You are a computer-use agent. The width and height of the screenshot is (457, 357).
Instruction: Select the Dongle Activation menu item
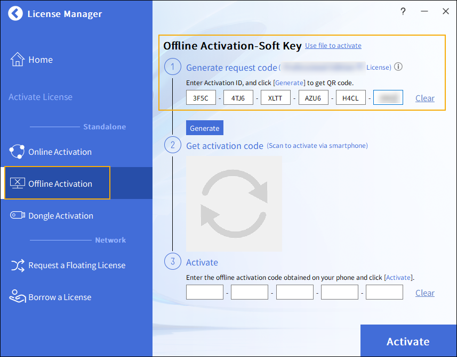click(60, 215)
